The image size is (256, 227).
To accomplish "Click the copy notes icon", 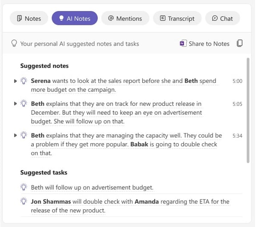I will [x=240, y=43].
